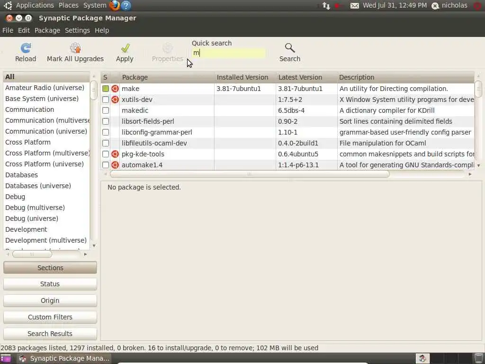Mark the makedic package checkbox

tap(106, 110)
